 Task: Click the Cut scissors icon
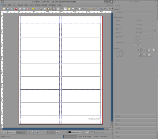click(x=41, y=9)
